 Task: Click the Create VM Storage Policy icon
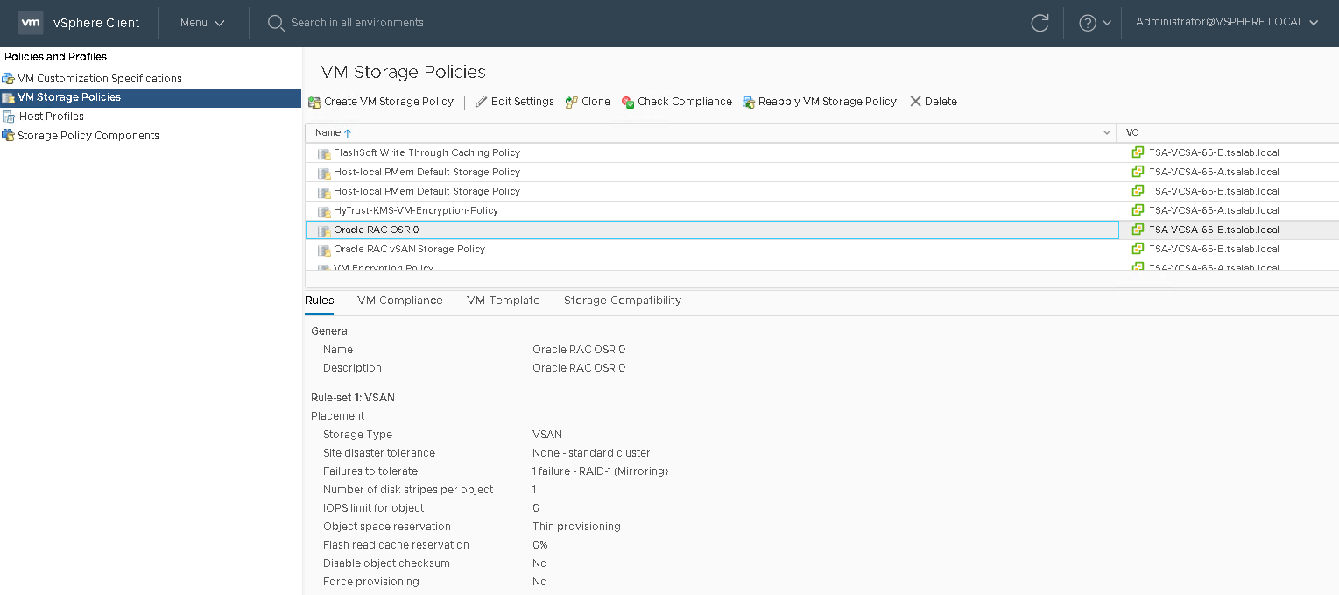pos(314,102)
